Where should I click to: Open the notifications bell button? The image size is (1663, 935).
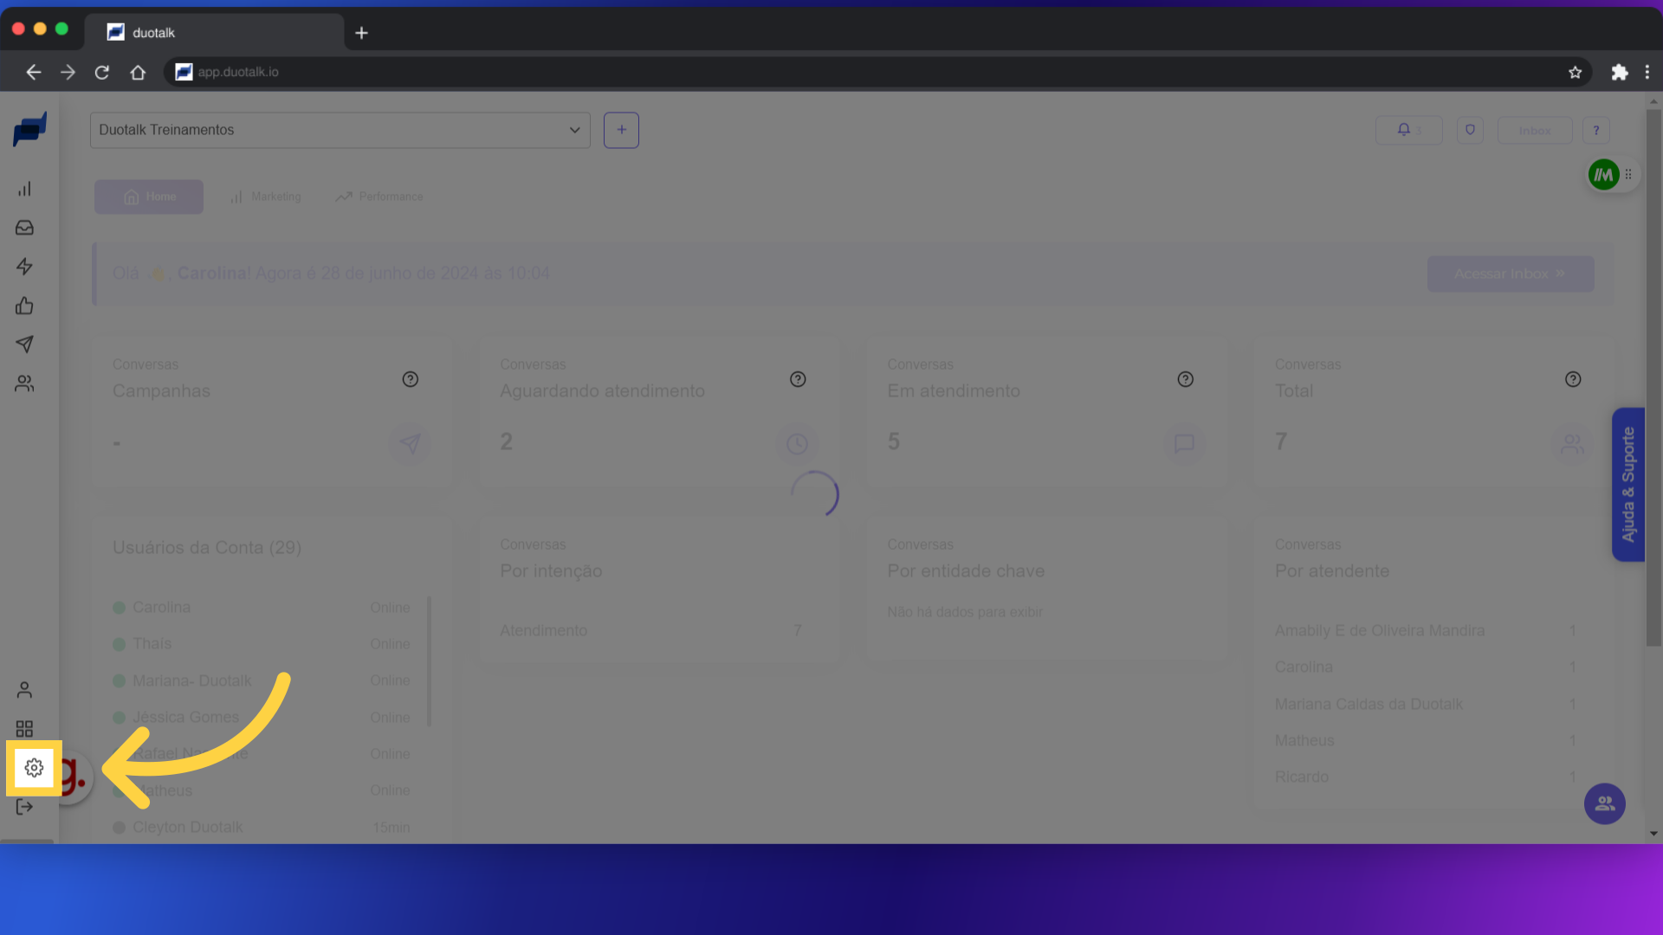[x=1408, y=130]
